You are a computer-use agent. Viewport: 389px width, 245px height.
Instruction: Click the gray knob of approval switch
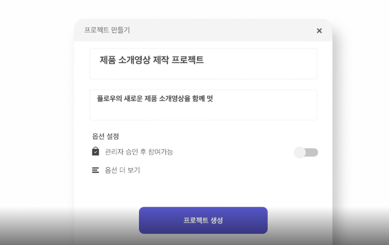tap(300, 152)
